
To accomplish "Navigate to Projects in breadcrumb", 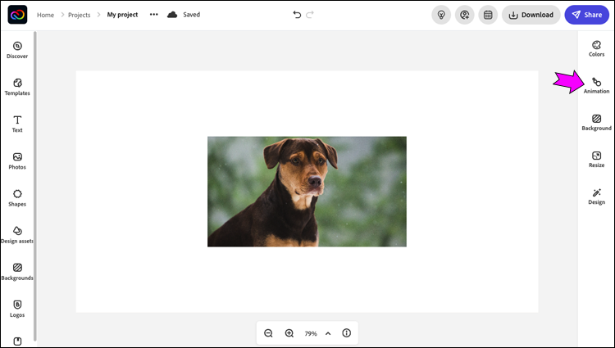I will 80,15.
